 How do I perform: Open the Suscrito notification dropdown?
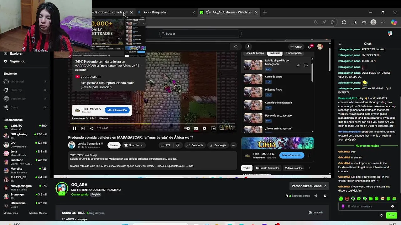[133, 145]
